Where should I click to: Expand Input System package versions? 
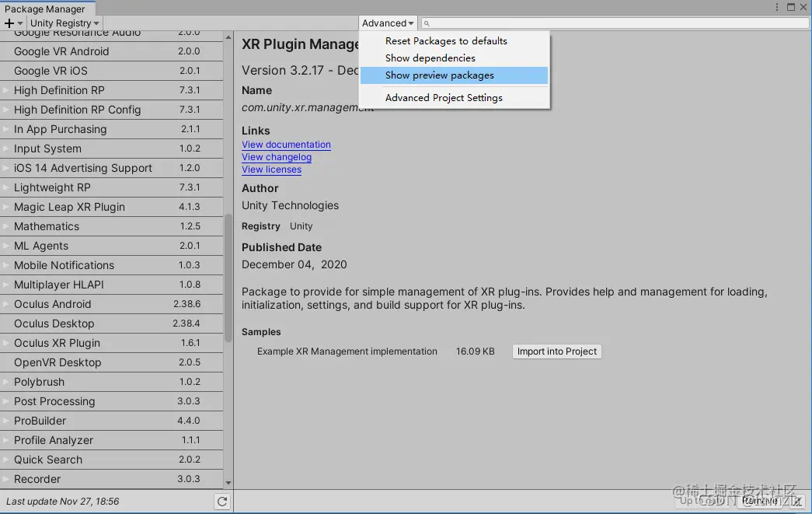pos(5,149)
